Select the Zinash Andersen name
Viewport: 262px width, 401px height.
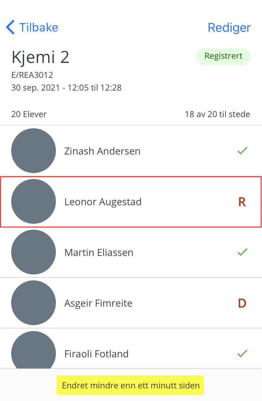[x=102, y=151]
